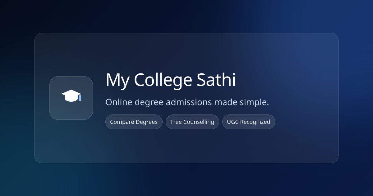
Task: Click the UGC Recognized badge
Action: pyautogui.click(x=248, y=122)
